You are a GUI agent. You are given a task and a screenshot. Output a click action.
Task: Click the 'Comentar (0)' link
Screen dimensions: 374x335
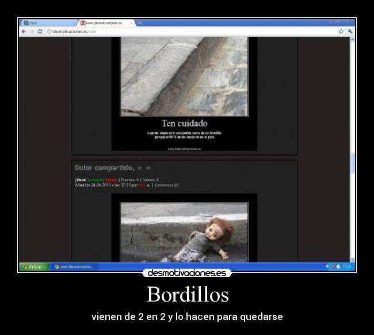[x=166, y=185]
